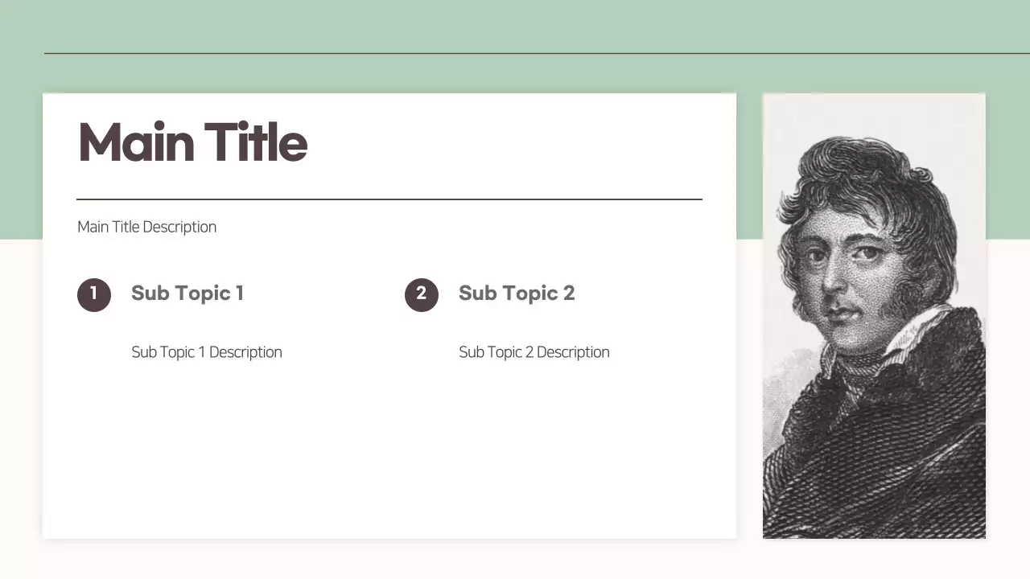Click the number 2 circle badge
The image size is (1030, 579).
pyautogui.click(x=422, y=294)
